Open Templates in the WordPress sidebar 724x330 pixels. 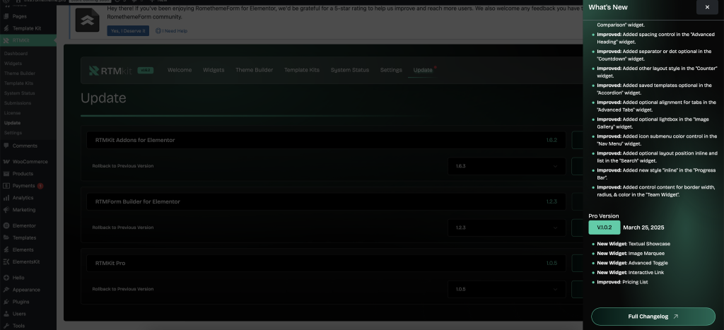24,237
